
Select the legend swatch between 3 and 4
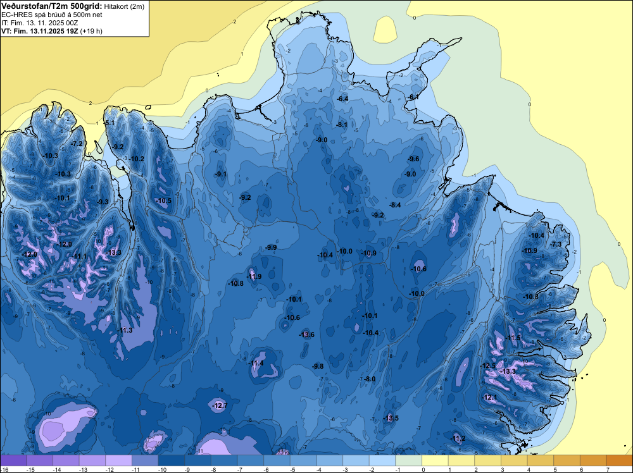[514, 460]
